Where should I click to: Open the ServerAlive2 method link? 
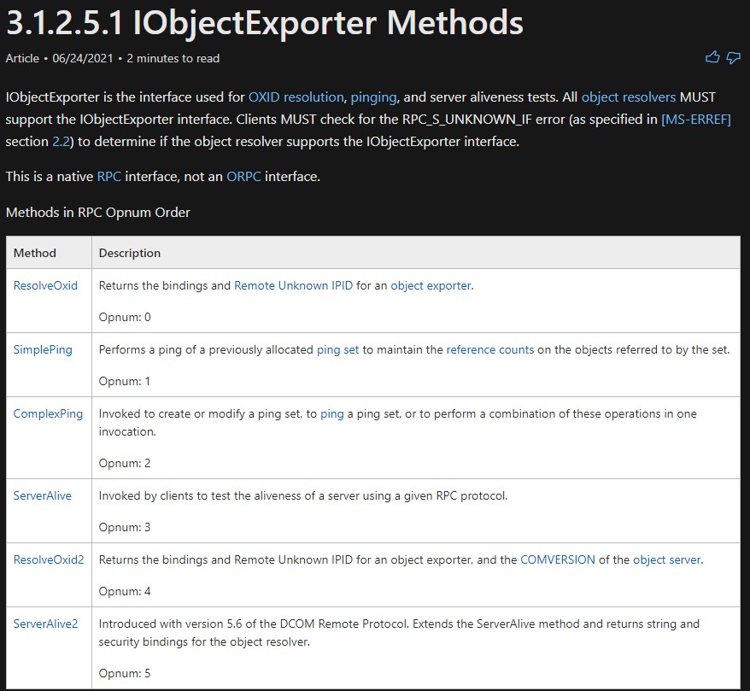click(45, 624)
